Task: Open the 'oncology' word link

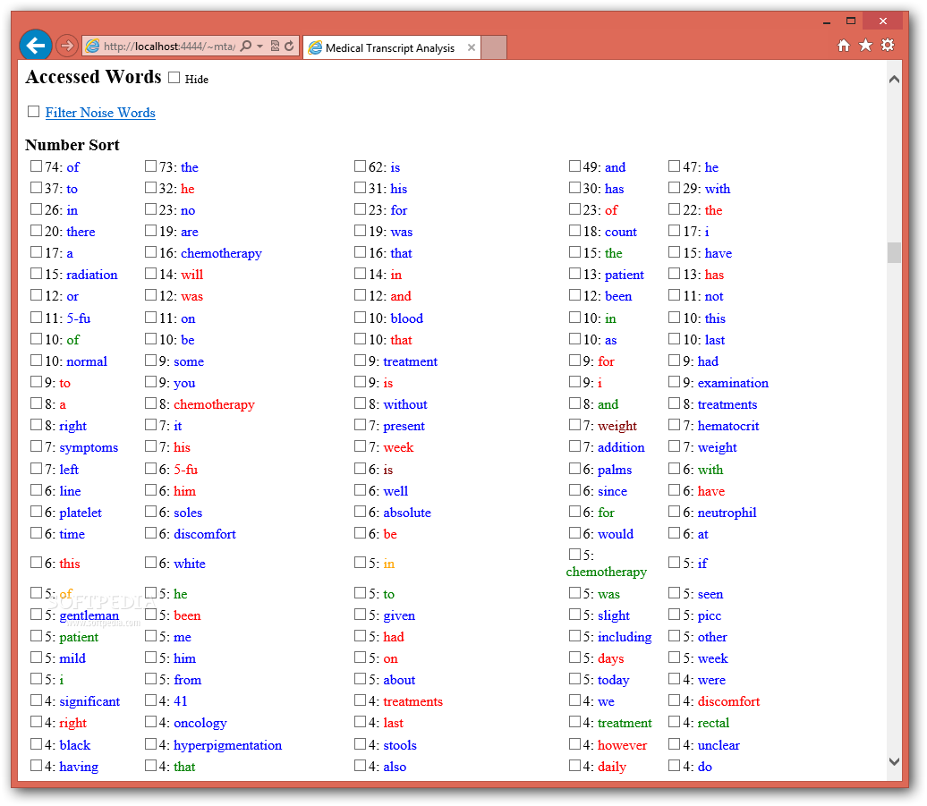Action: (x=200, y=724)
